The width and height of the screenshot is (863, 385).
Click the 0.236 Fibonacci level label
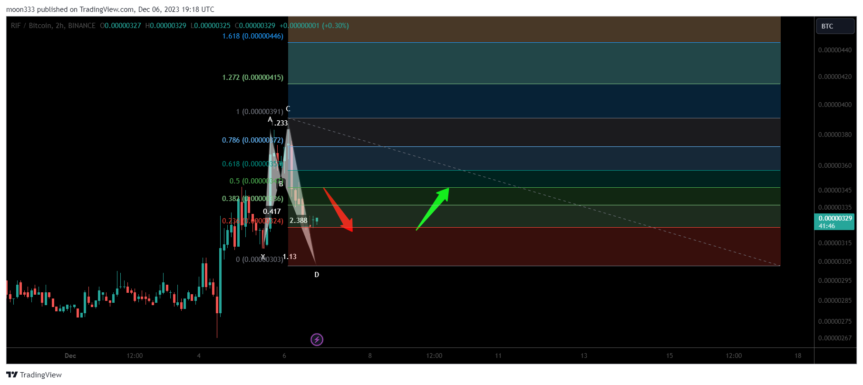point(252,221)
